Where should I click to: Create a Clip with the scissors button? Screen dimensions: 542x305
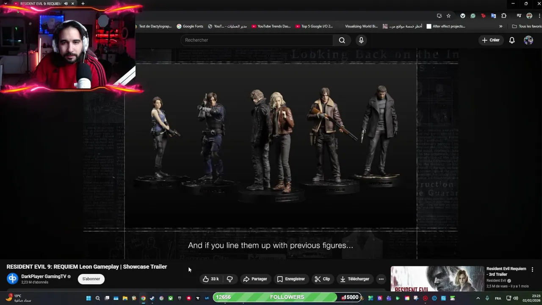click(322, 279)
